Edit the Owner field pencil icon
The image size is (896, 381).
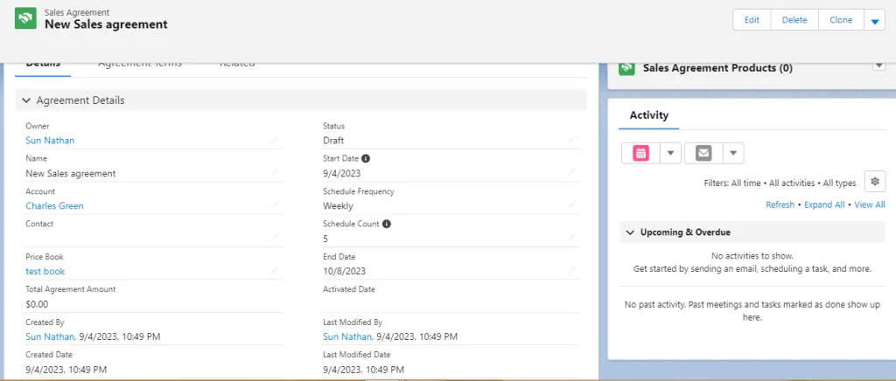[274, 140]
